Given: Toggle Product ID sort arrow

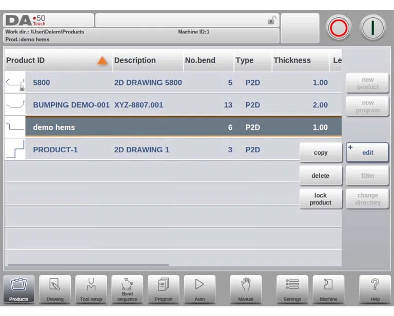Looking at the screenshot, I should coord(102,61).
